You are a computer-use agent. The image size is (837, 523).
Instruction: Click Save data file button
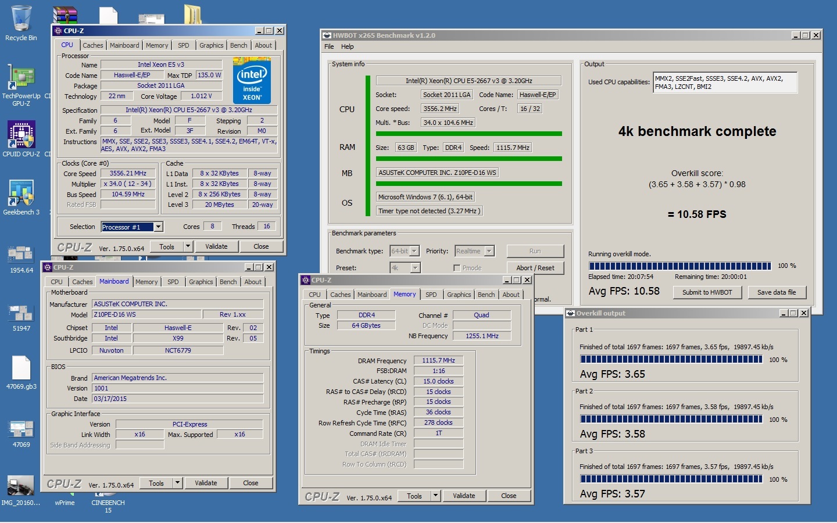pos(777,292)
